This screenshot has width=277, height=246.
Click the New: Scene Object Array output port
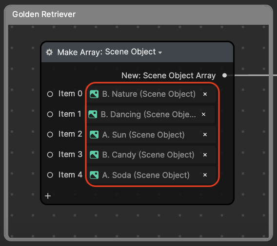coord(224,75)
